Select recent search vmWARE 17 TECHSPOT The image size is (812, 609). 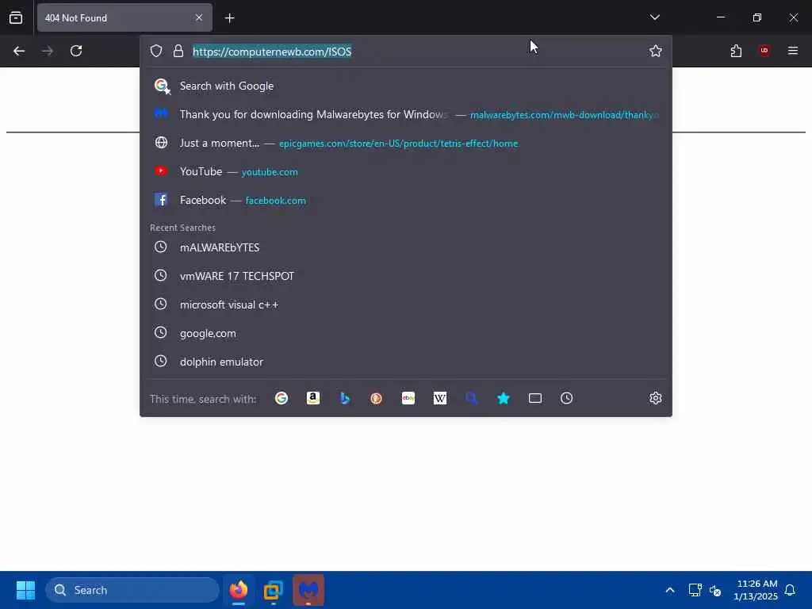(406, 276)
